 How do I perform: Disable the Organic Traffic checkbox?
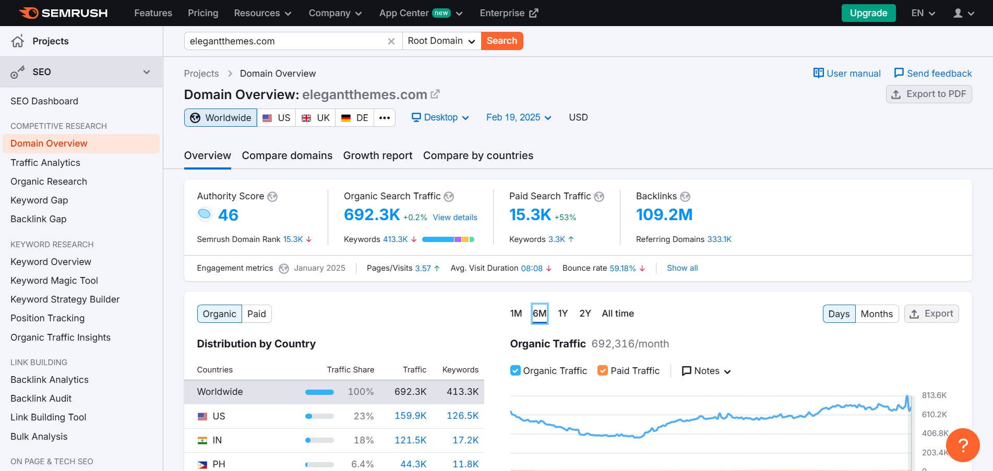point(515,370)
